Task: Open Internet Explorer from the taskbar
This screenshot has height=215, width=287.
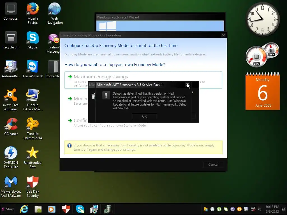Action: coord(24,209)
